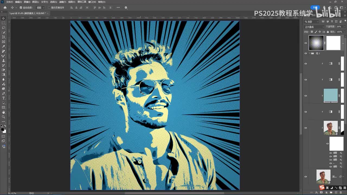The width and height of the screenshot is (347, 195).
Task: Open the blend mode dropdown 正片叠底
Action: click(x=314, y=27)
